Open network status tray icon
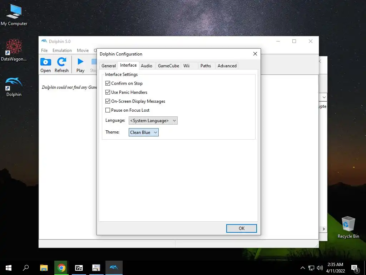366x275 pixels. point(311,268)
